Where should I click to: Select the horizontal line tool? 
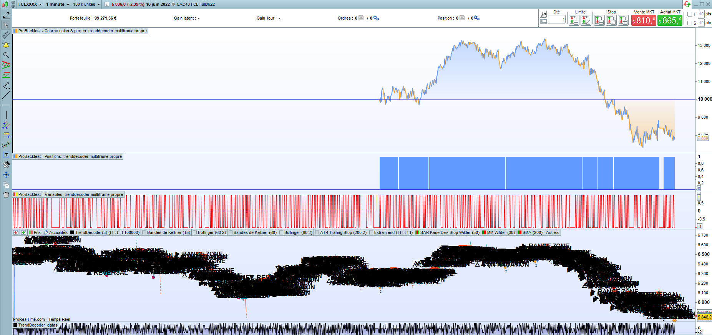(6, 105)
